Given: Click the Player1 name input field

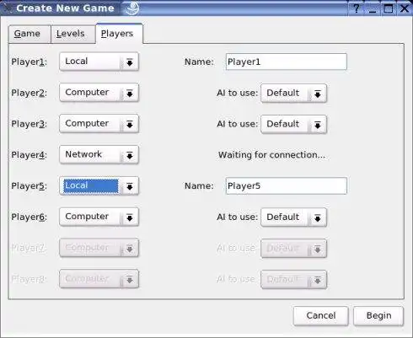Looking at the screenshot, I should pos(287,62).
